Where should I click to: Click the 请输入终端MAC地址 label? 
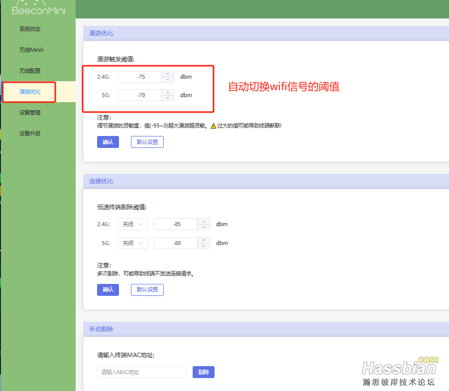(x=126, y=355)
